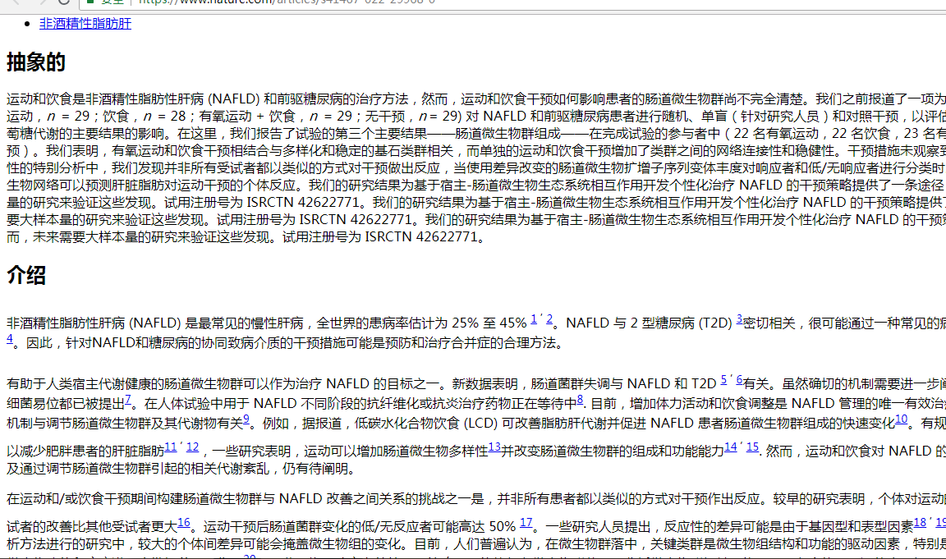
Task: Open citation 6 near NAFLD 和 T2D
Action: pos(738,381)
